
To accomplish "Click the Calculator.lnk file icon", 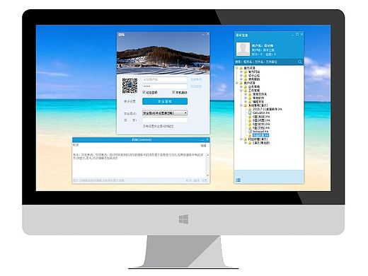I will point(250,113).
